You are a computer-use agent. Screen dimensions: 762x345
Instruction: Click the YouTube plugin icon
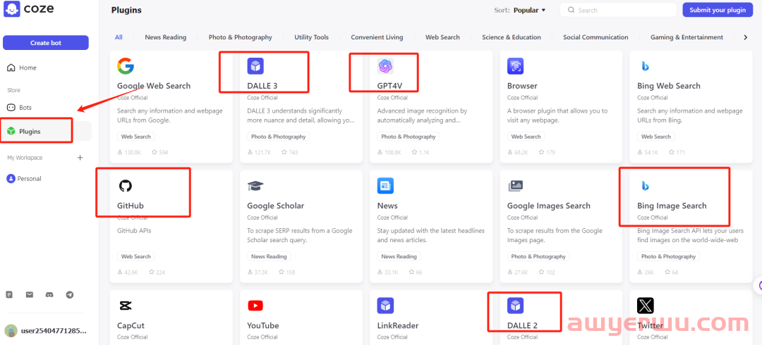[255, 306]
